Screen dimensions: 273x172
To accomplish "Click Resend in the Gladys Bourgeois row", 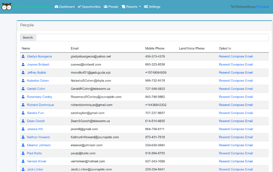I will point(224,56).
